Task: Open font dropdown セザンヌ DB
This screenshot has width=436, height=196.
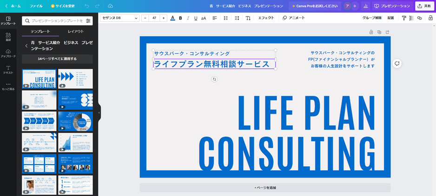Action: point(119,18)
